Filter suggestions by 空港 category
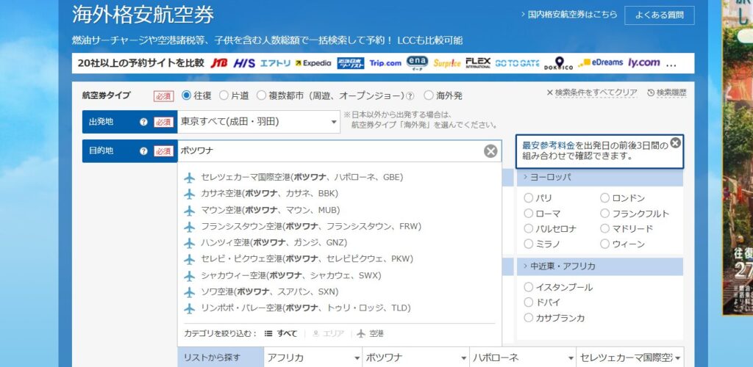Screen dimensions: 753x367 click(371, 333)
